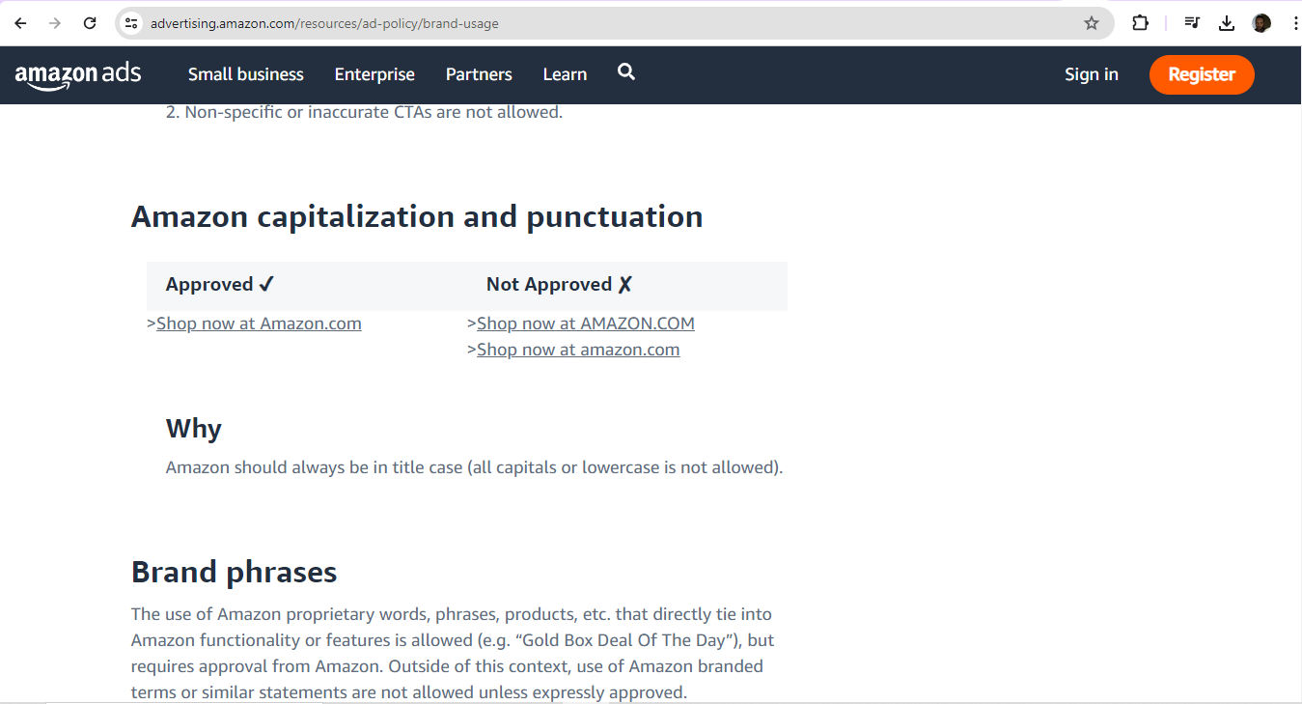Image resolution: width=1302 pixels, height=704 pixels.
Task: Click Sign in
Action: 1091,74
